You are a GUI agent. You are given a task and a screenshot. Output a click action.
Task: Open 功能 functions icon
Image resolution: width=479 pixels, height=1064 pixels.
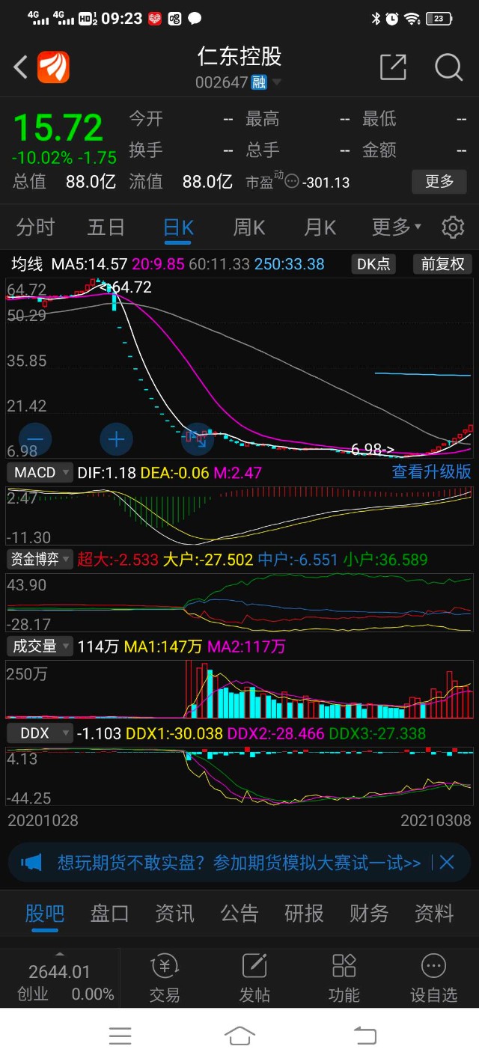(x=344, y=977)
